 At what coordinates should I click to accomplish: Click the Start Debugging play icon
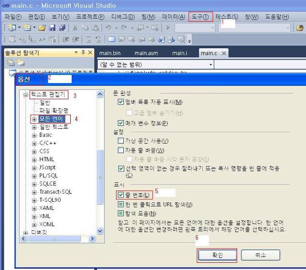pos(168,28)
